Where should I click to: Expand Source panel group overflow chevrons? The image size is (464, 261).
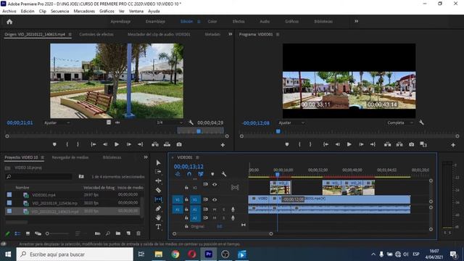click(231, 34)
